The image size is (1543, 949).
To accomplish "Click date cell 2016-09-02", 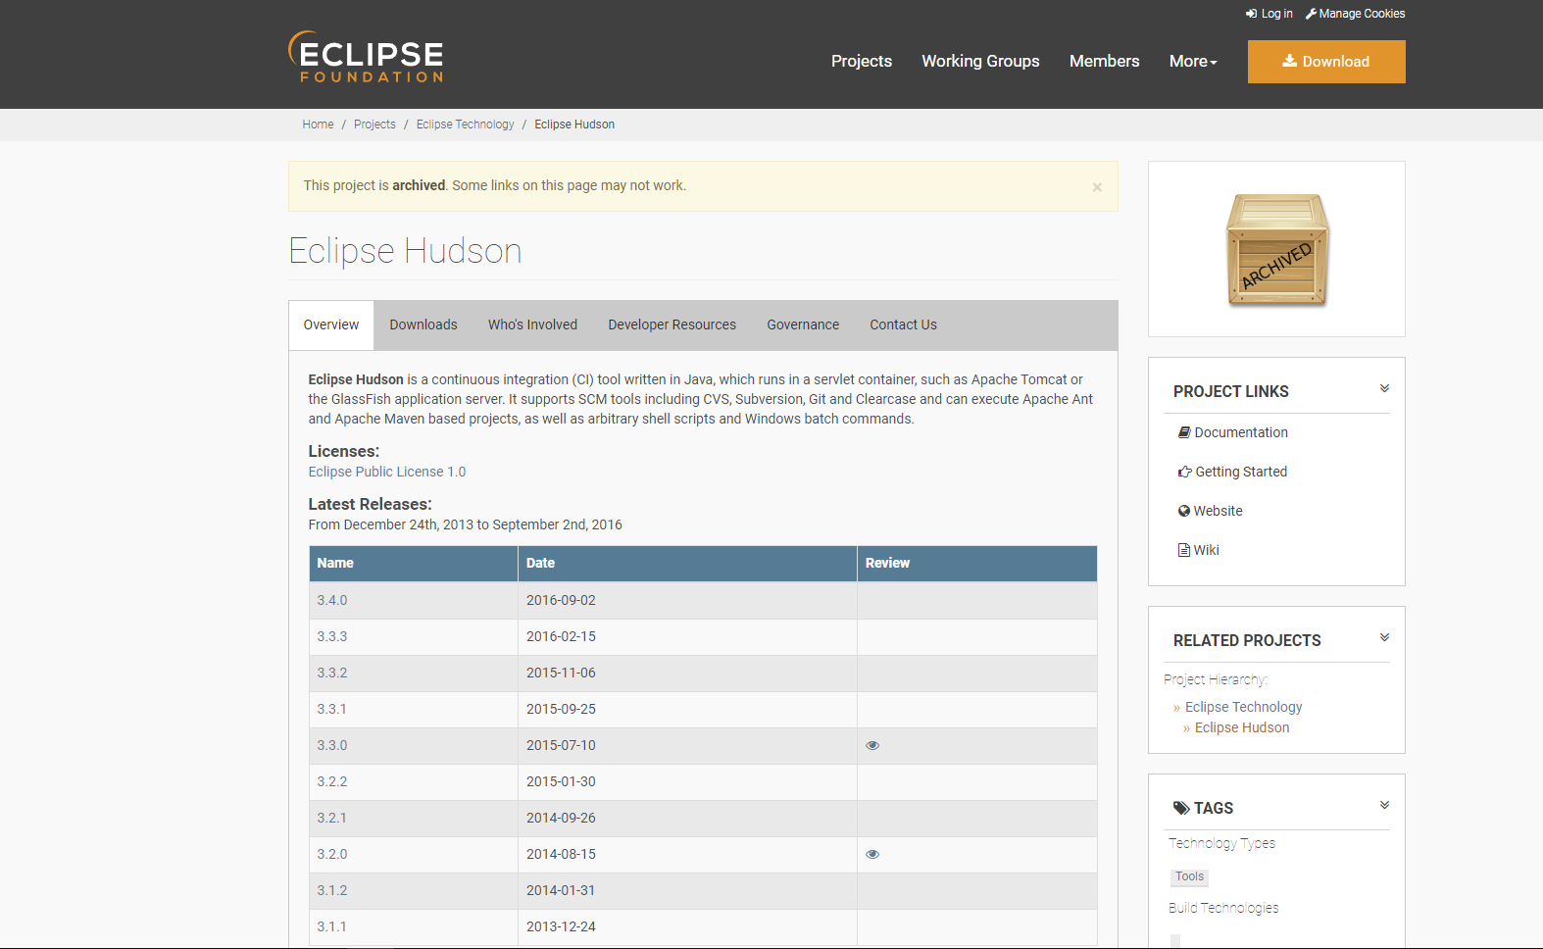I will pos(687,600).
